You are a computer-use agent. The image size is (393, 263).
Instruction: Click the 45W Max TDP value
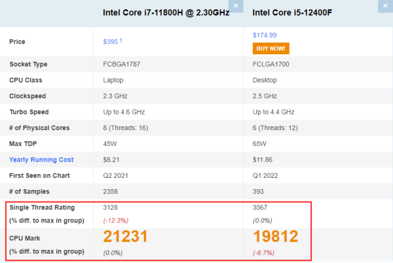[110, 144]
